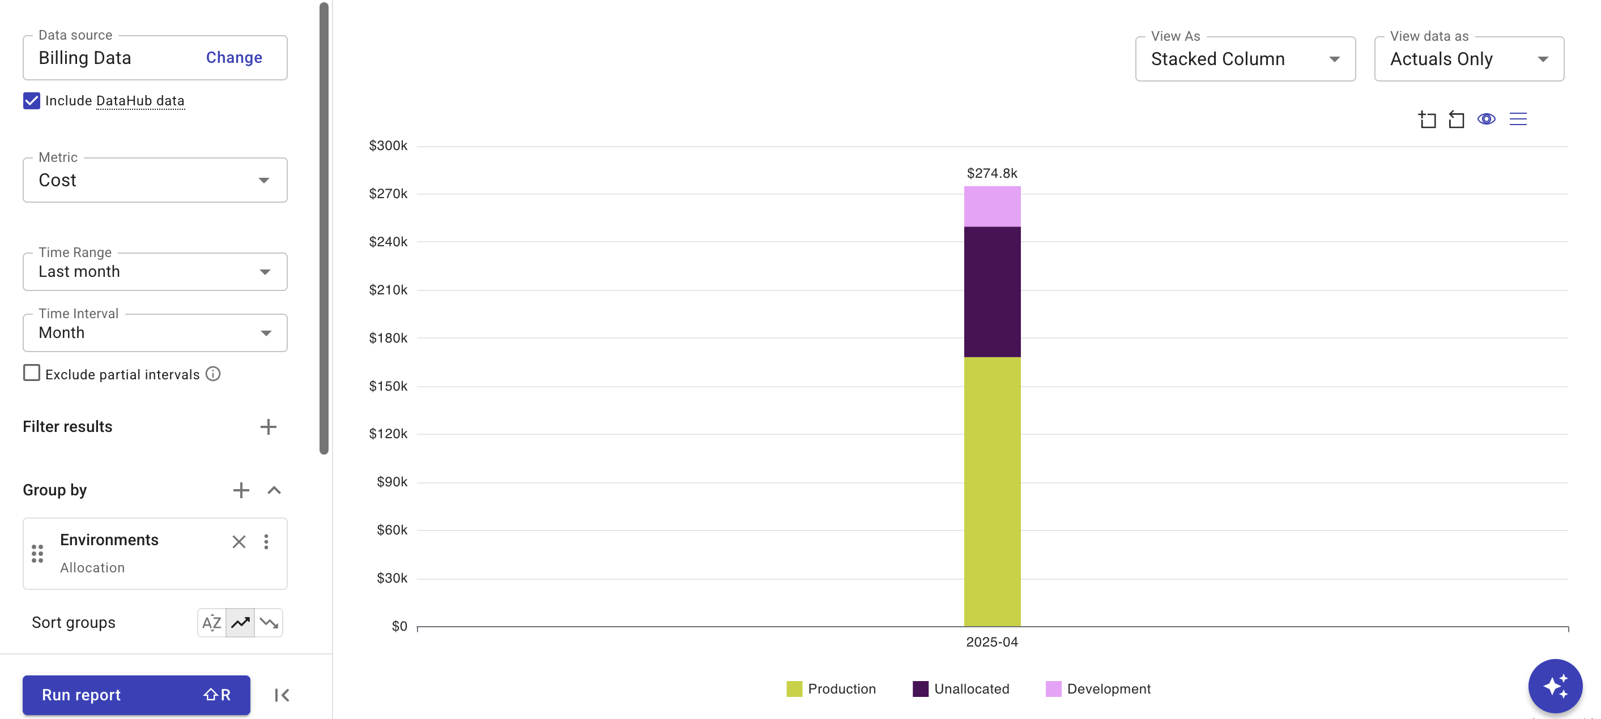Sort groups alphabetically with the A-Z icon
This screenshot has width=1601, height=719.
coord(211,622)
